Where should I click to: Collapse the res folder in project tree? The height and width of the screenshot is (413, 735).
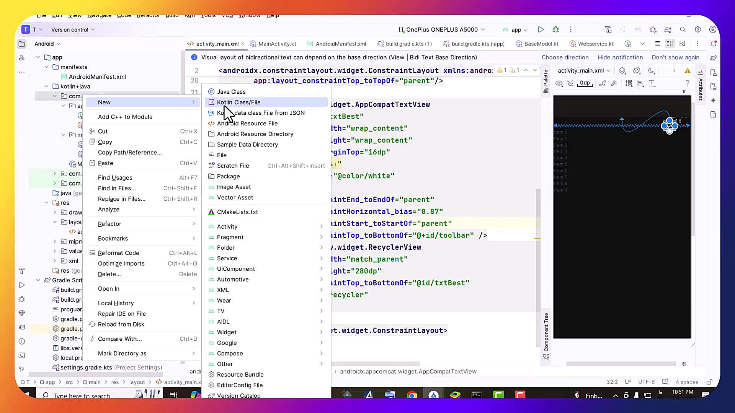click(x=46, y=203)
